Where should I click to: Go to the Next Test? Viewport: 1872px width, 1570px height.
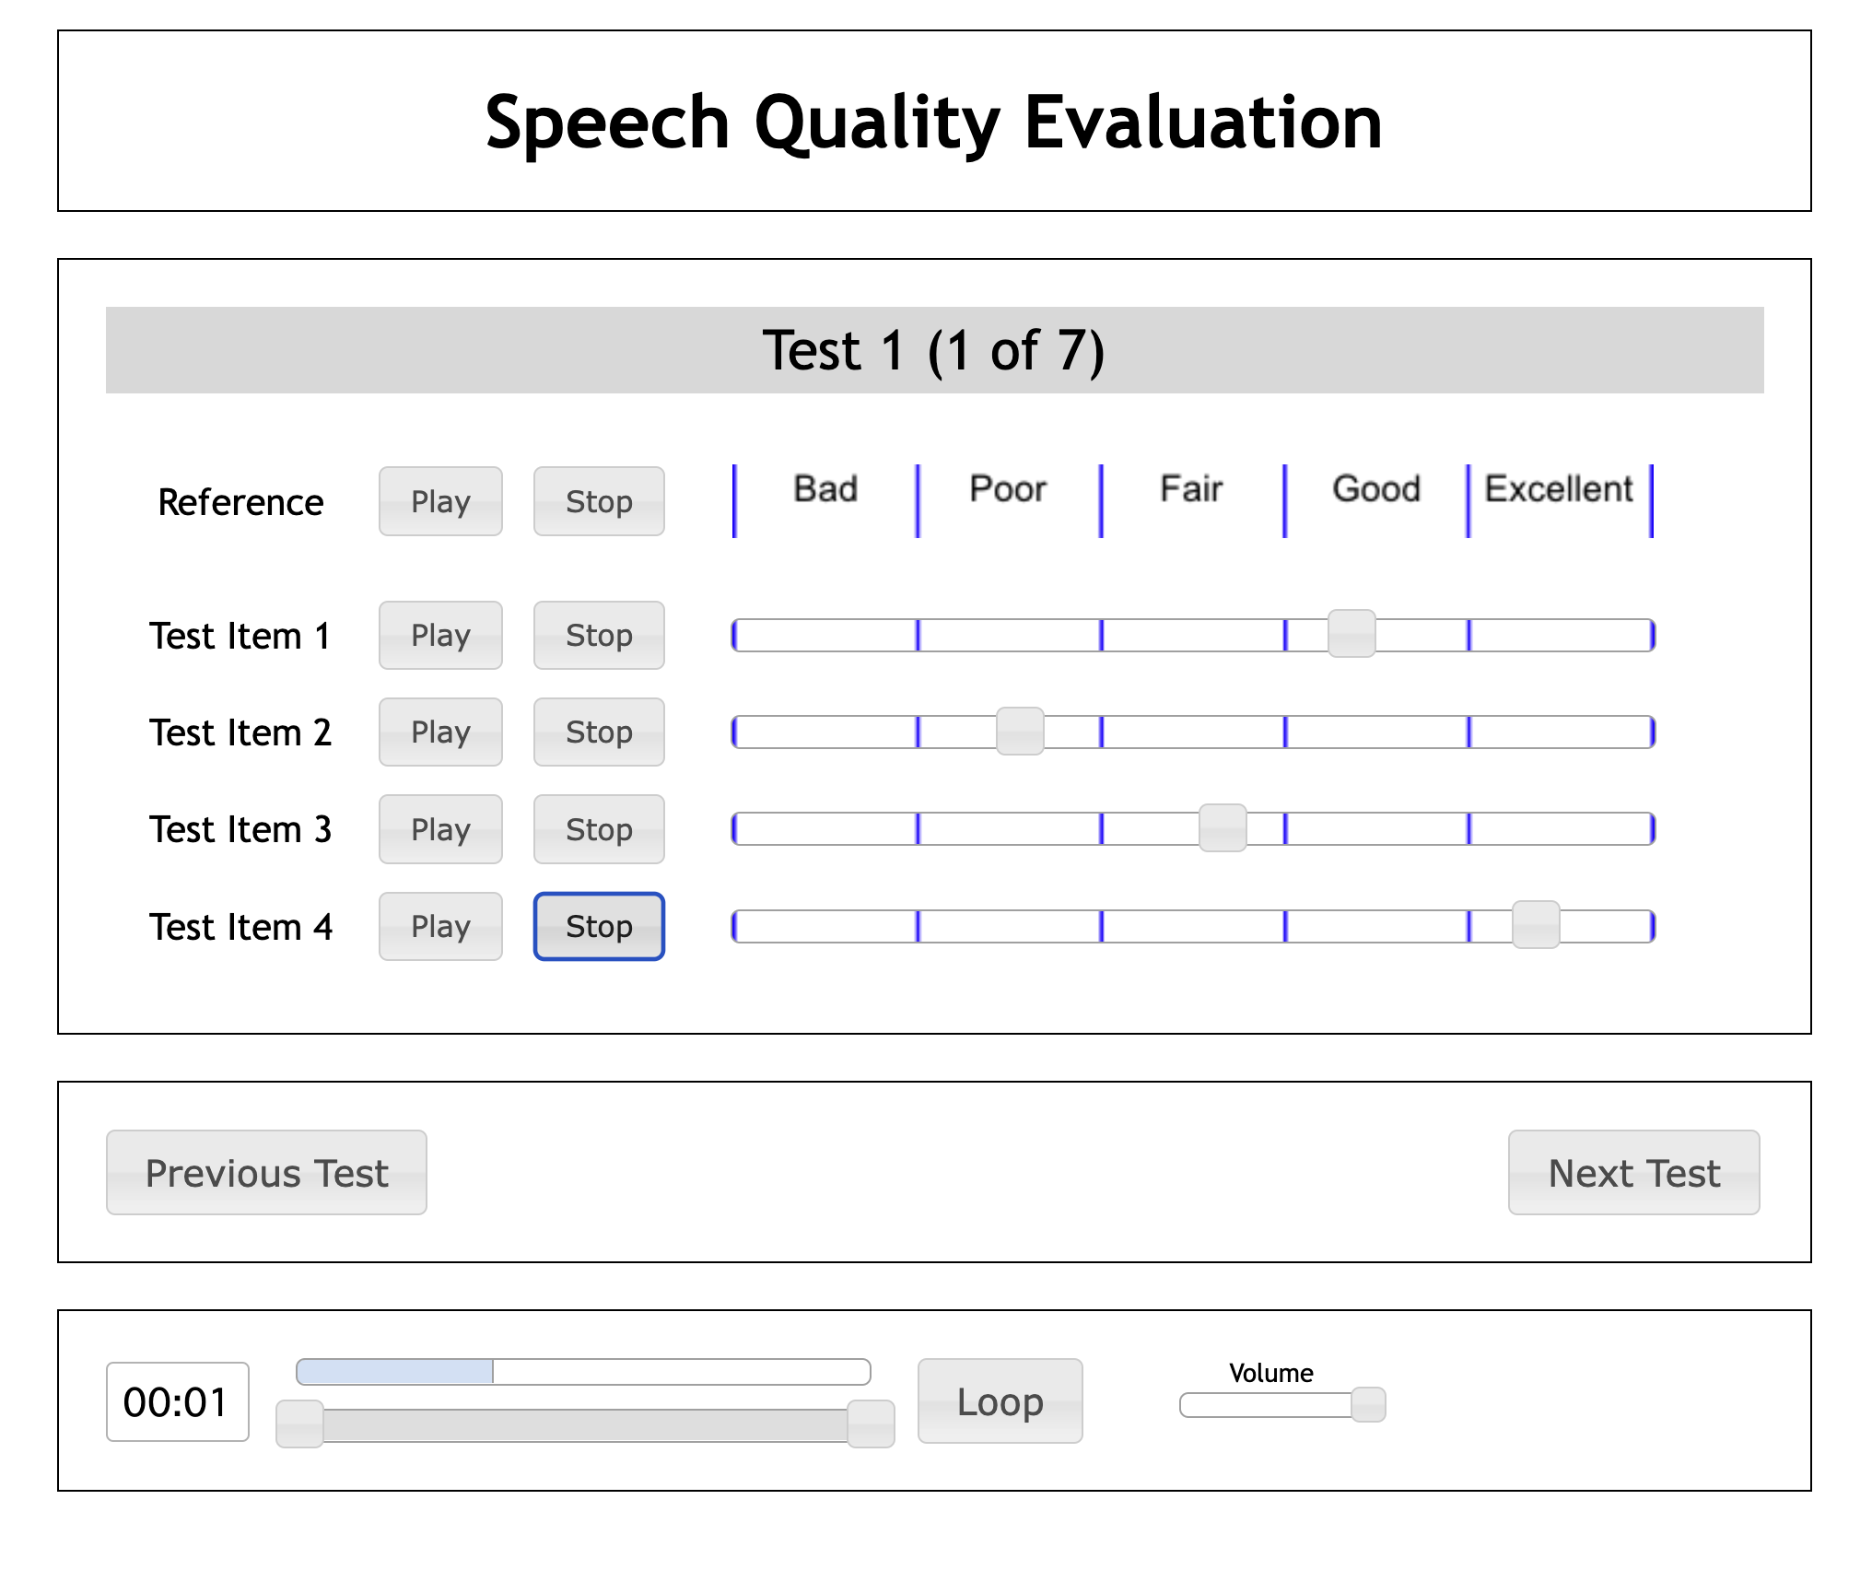(1633, 1173)
